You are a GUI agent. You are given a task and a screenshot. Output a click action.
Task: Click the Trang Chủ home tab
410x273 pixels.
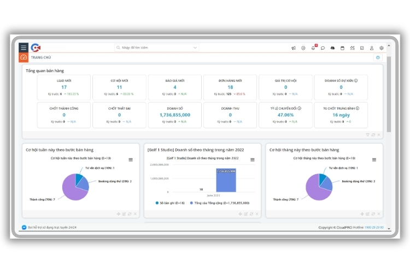pyautogui.click(x=40, y=57)
